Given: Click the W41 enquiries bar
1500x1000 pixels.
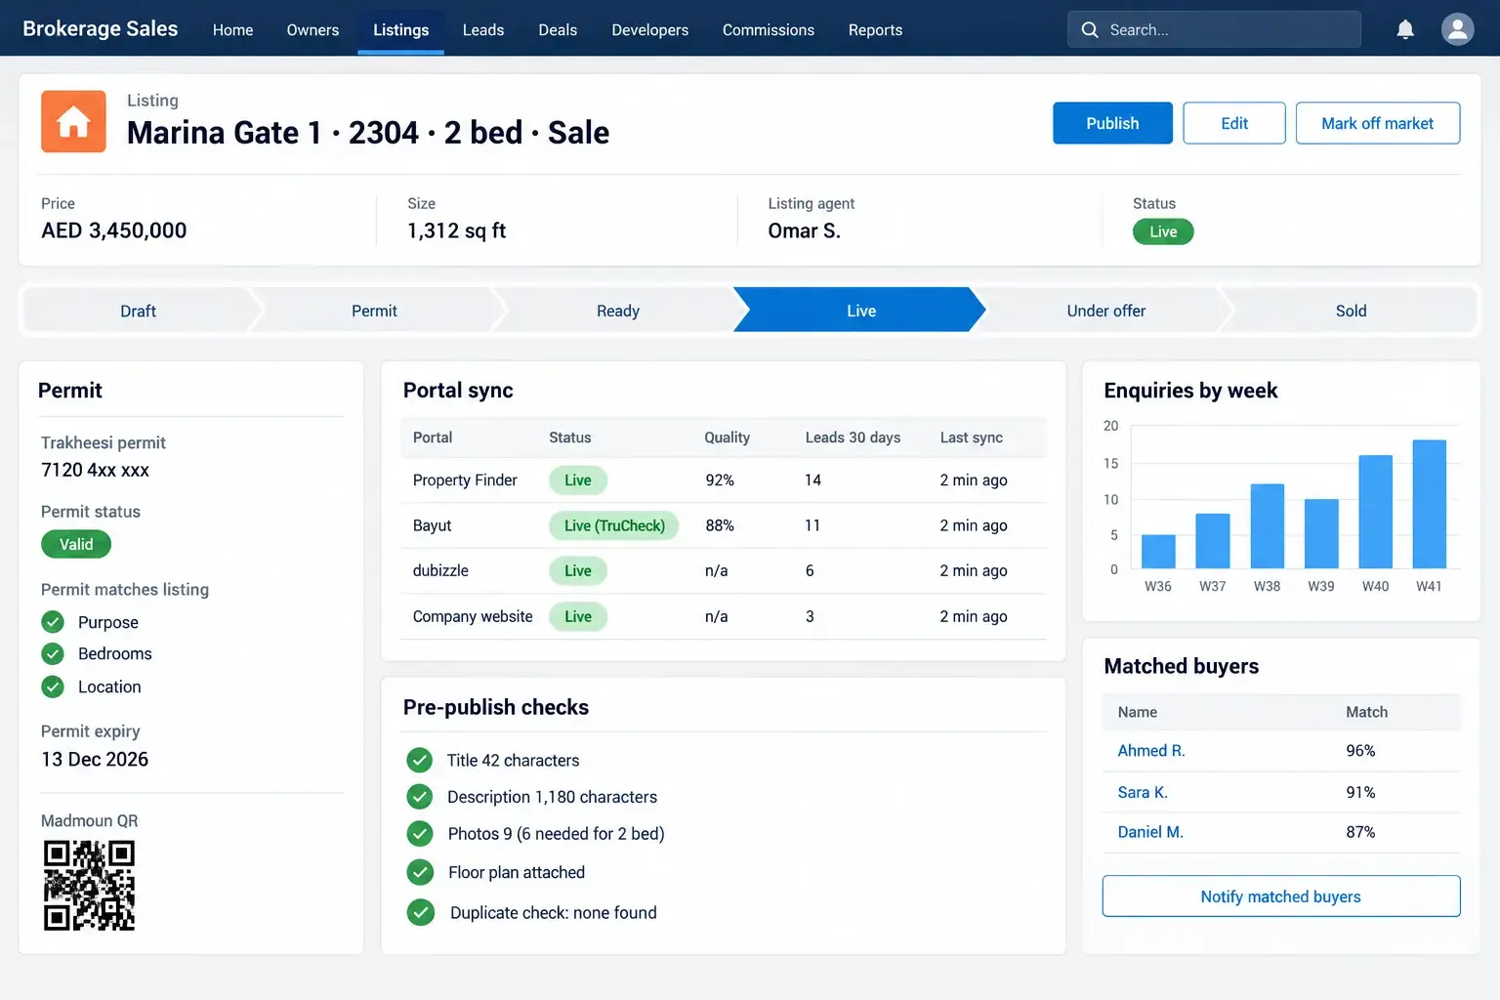Looking at the screenshot, I should point(1430,504).
